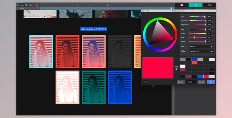
Task: Click the copy icon beside RGBa field
Action: point(211,51)
